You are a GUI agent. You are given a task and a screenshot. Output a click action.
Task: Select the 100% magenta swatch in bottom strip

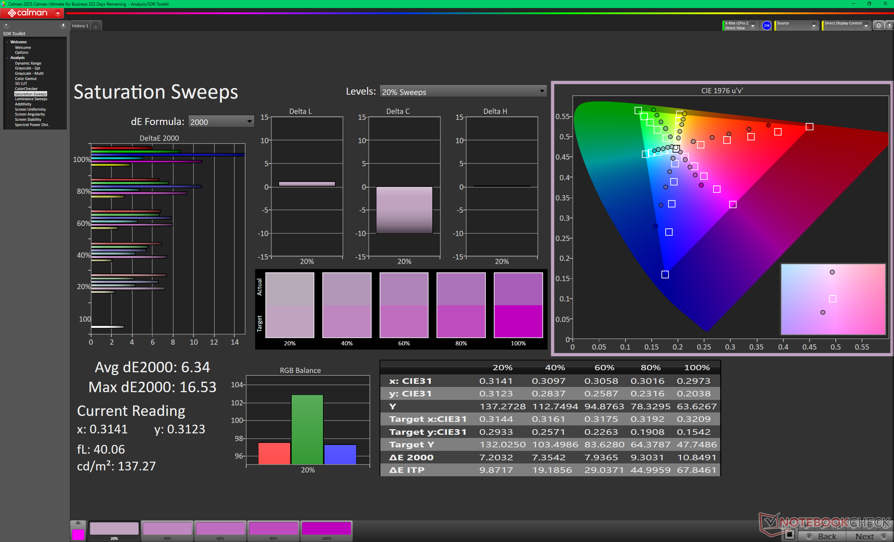pos(326,529)
